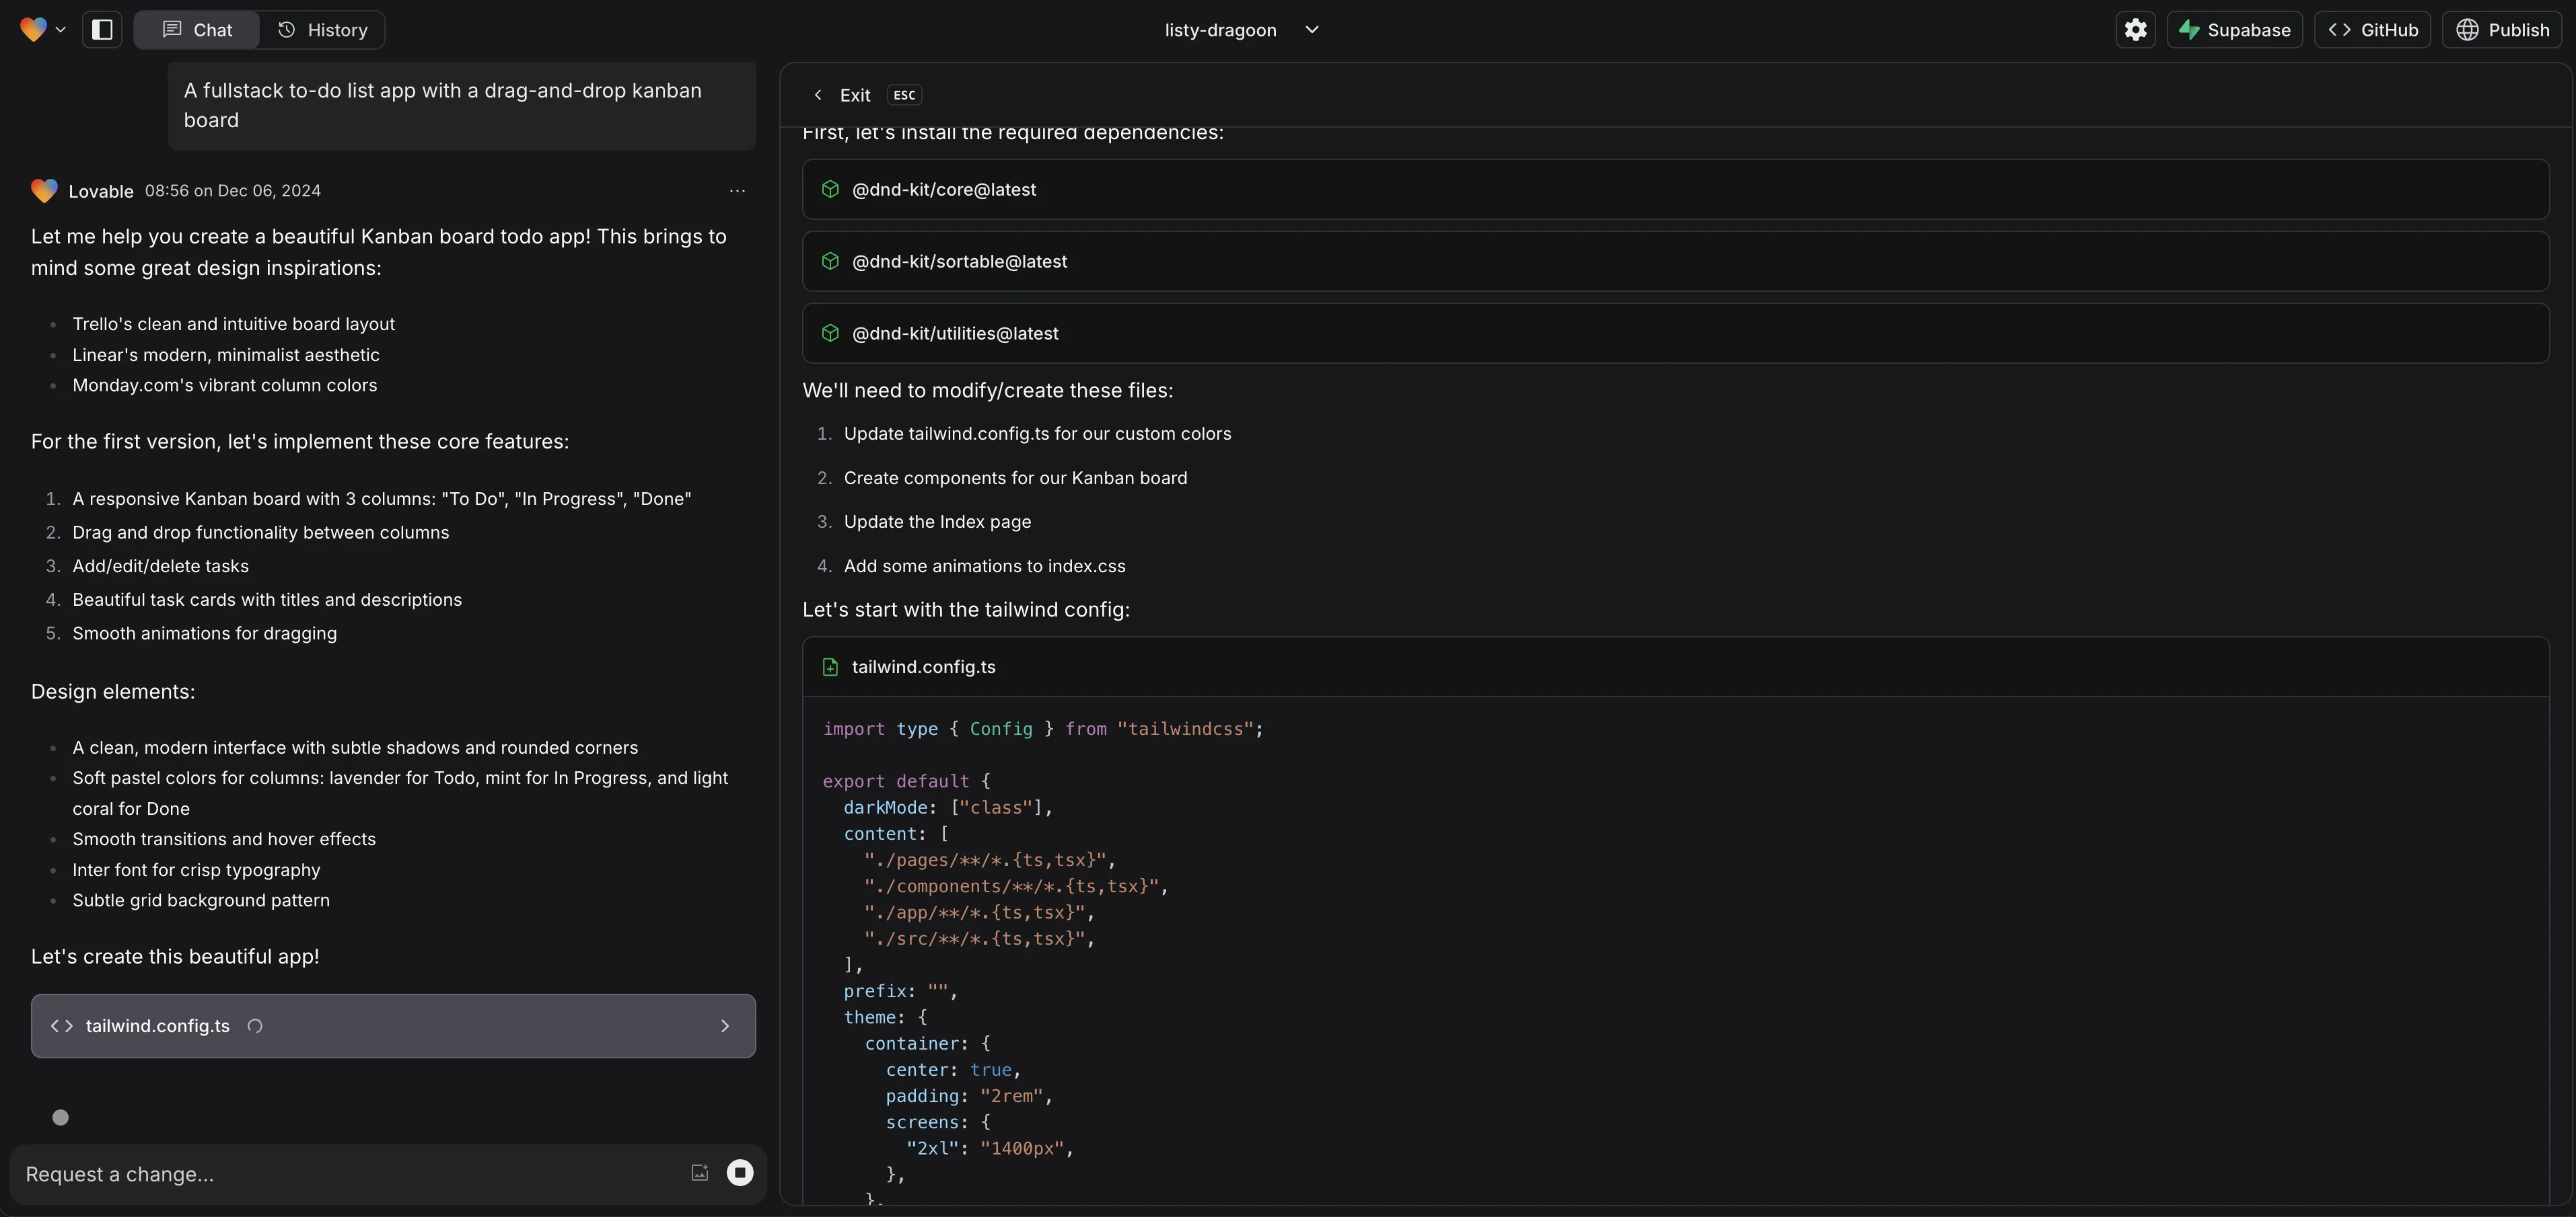
Task: Open the GitHub integration
Action: (2372, 30)
